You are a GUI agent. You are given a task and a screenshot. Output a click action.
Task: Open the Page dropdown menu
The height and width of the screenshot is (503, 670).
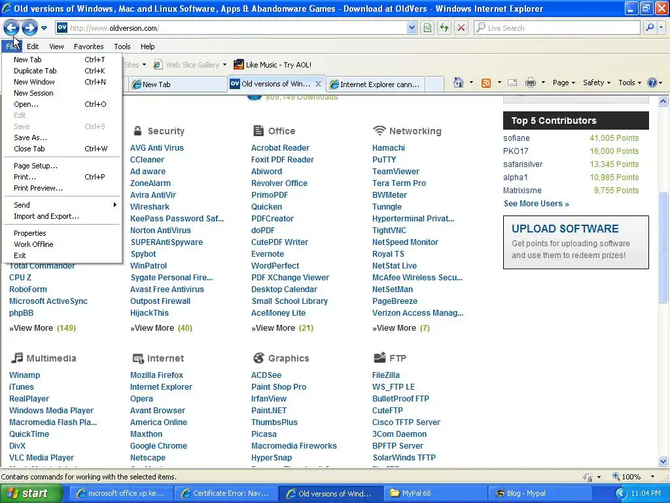(x=563, y=83)
